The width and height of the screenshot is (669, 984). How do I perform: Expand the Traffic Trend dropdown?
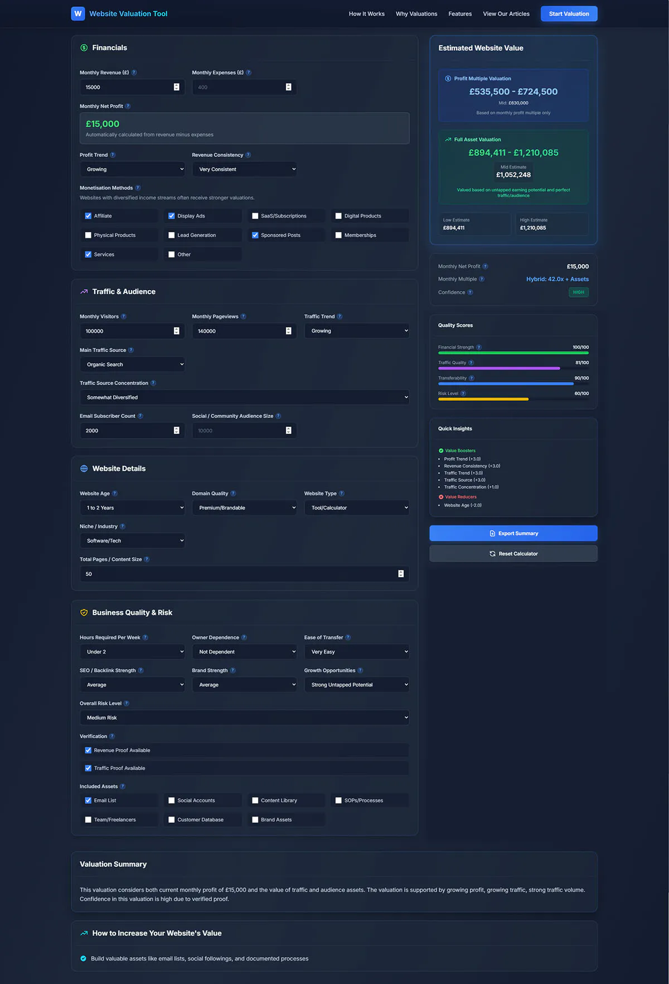357,331
